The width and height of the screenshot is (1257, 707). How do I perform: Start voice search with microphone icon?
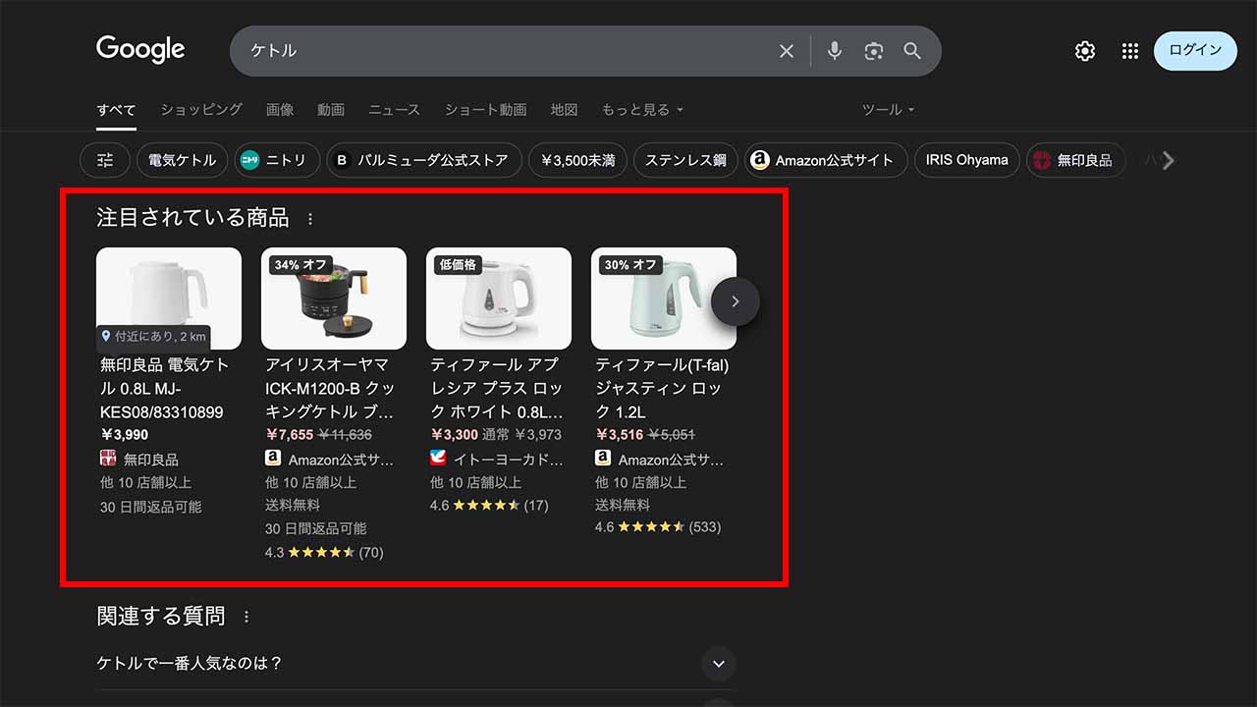click(835, 51)
